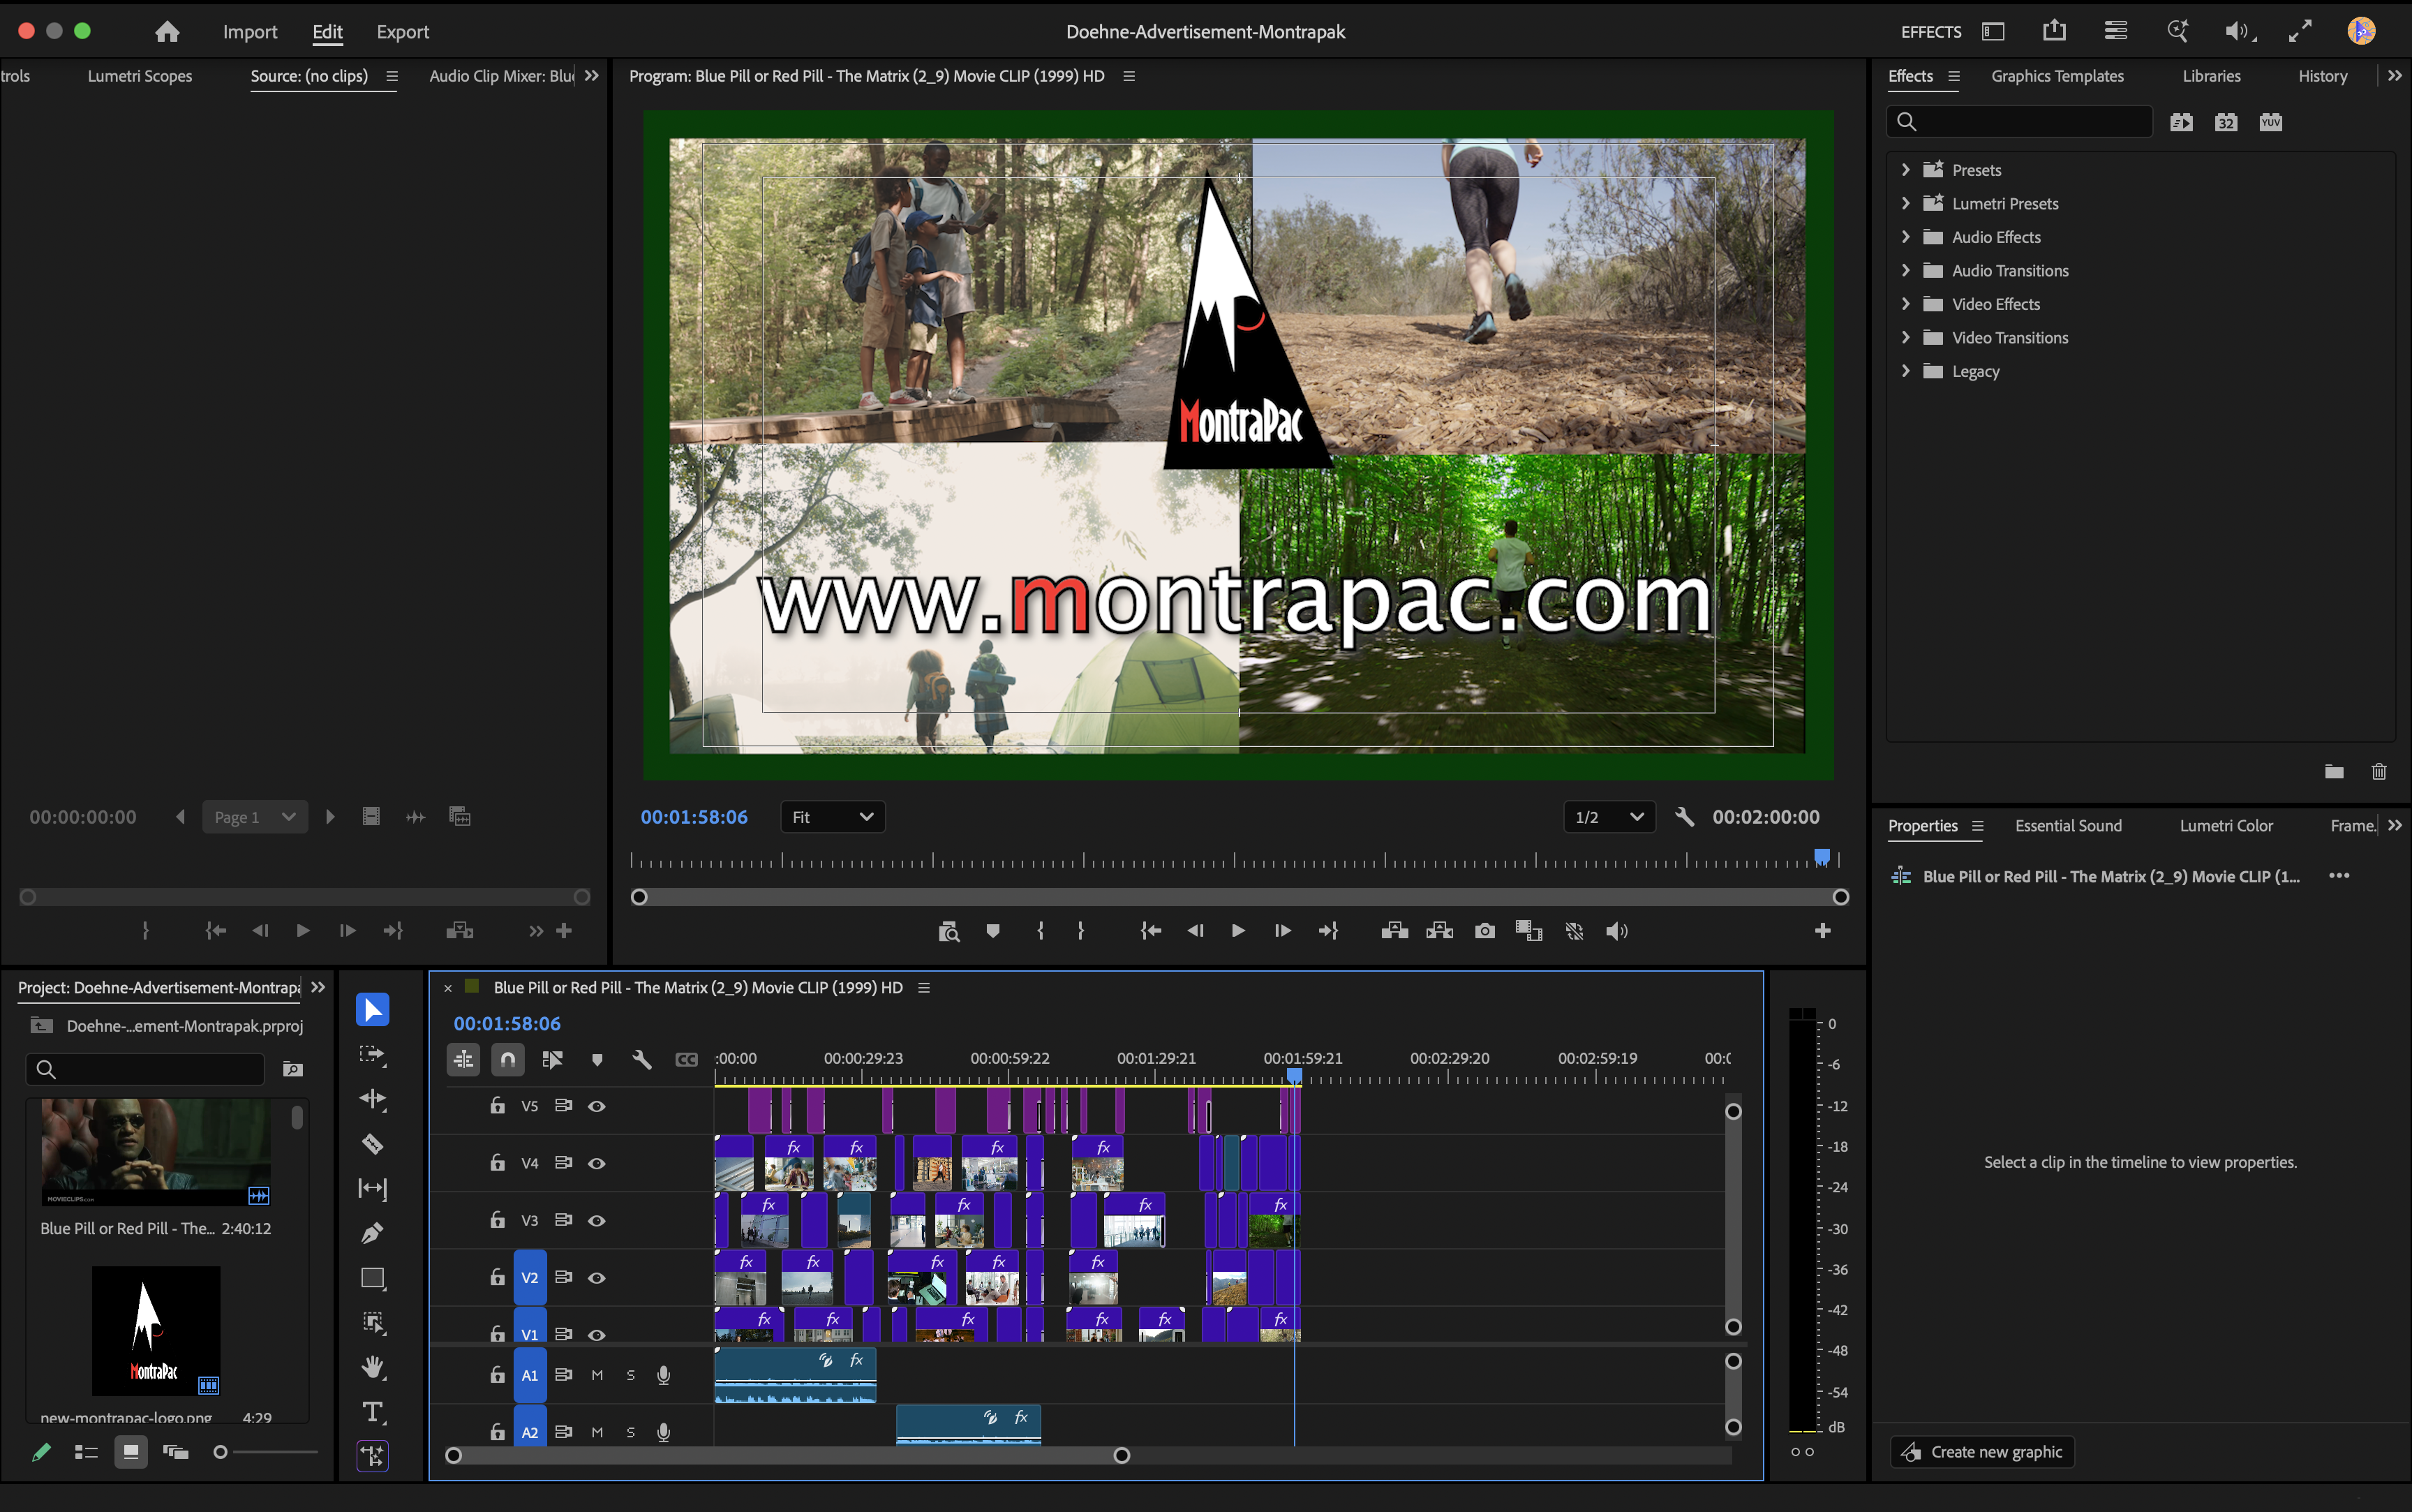This screenshot has width=2412, height=1512.
Task: Select the Hand tool
Action: (x=372, y=1367)
